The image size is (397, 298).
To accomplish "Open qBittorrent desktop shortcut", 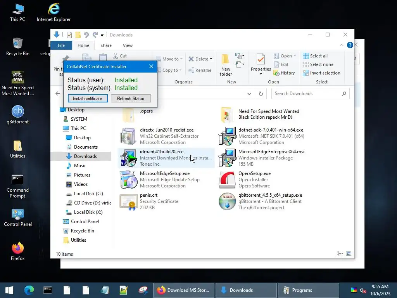I will point(18,115).
